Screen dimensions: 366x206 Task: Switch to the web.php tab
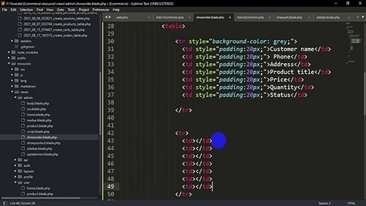122,17
